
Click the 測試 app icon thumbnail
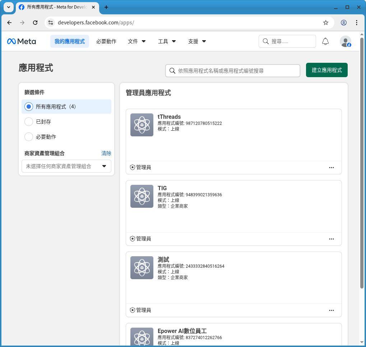142,267
